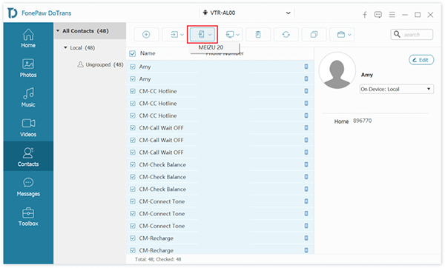Click the Ungrouped person icon

tap(81, 64)
